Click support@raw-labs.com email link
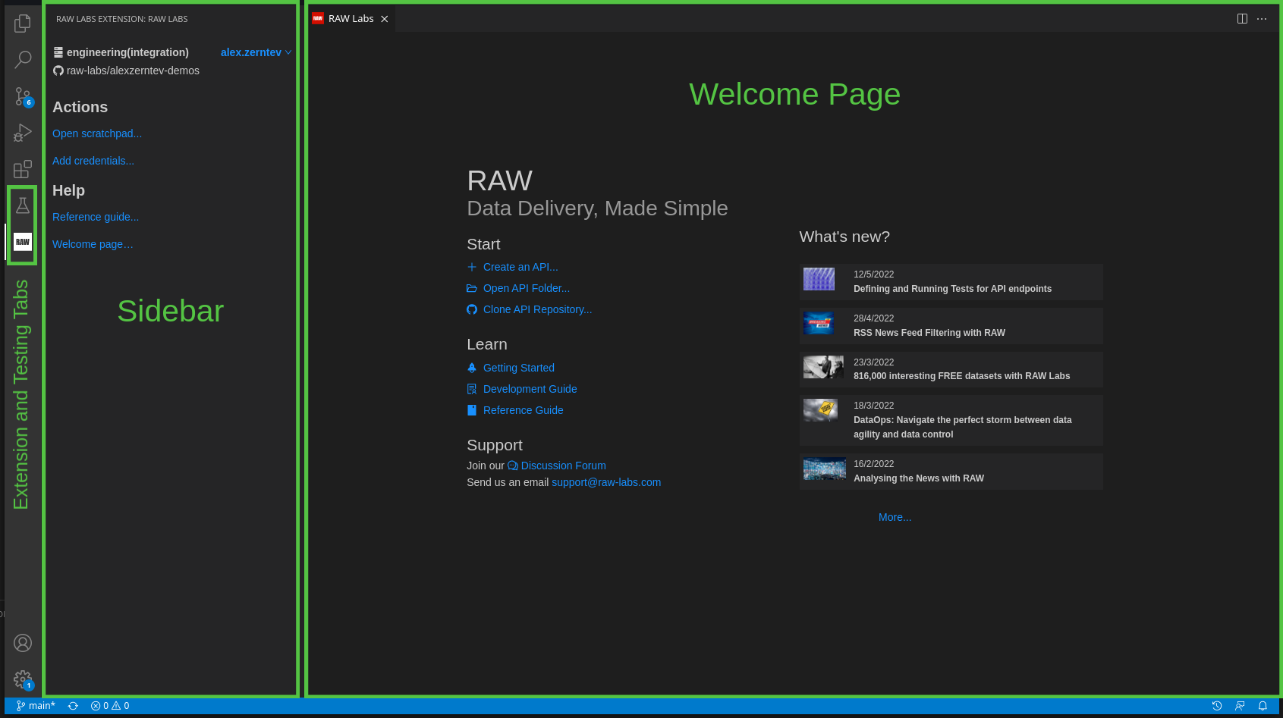Screen dimensions: 1283x718 (x=606, y=482)
